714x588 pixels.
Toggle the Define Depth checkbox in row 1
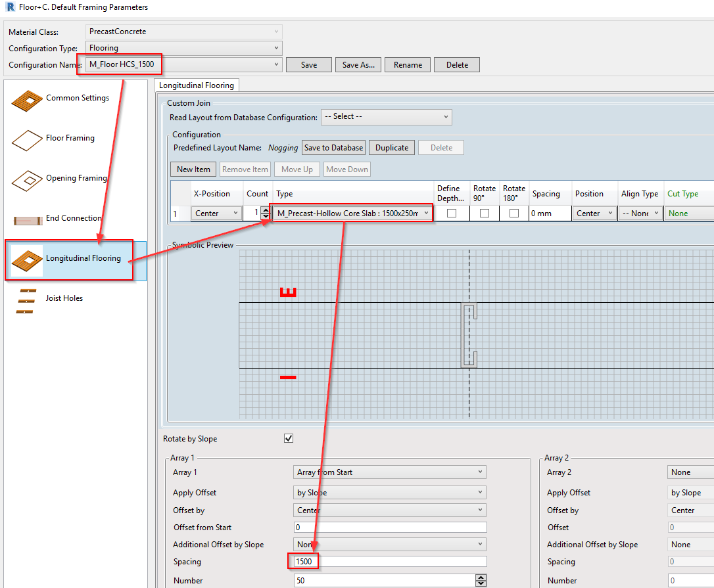click(x=452, y=213)
